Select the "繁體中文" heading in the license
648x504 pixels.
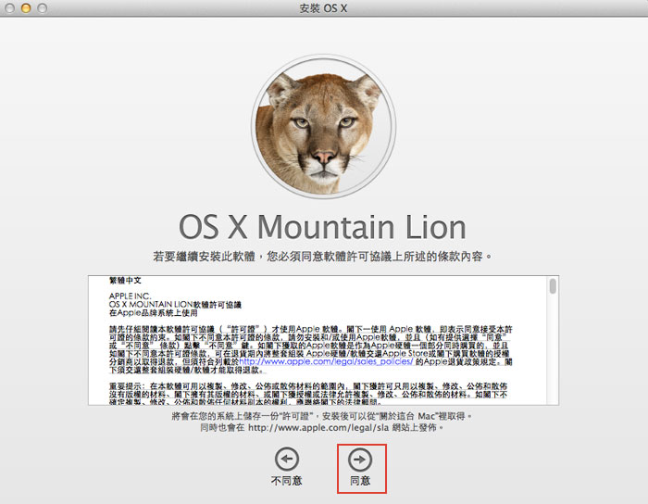(x=125, y=281)
